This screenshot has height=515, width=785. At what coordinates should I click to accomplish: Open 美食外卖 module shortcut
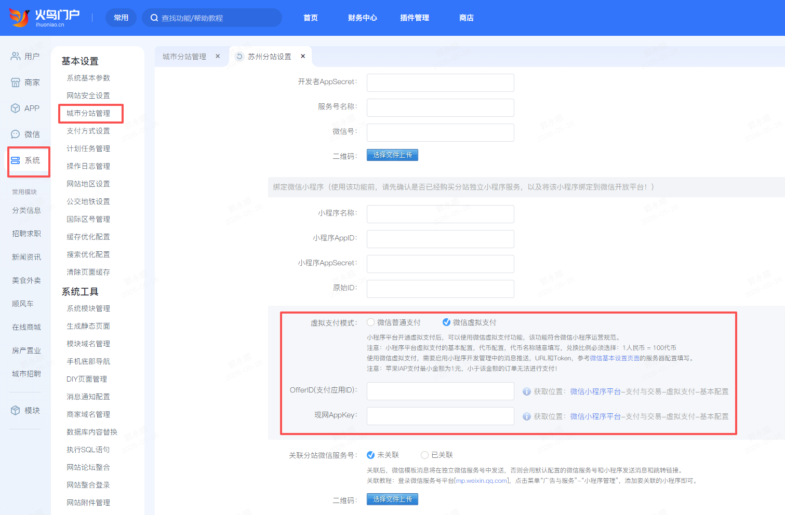click(26, 280)
